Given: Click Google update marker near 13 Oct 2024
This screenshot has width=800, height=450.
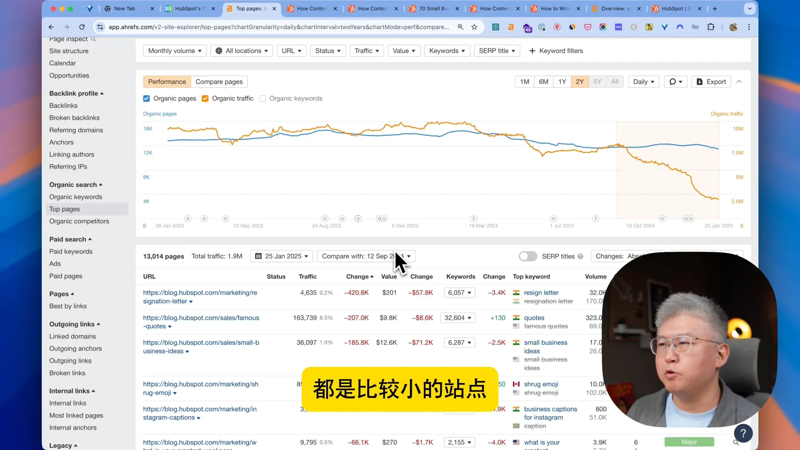Looking at the screenshot, I should 662,219.
